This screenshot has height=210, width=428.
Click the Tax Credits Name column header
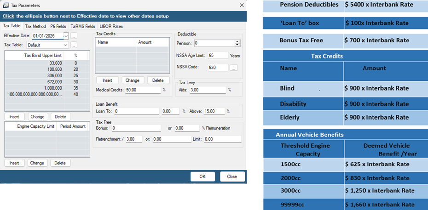[x=116, y=42]
